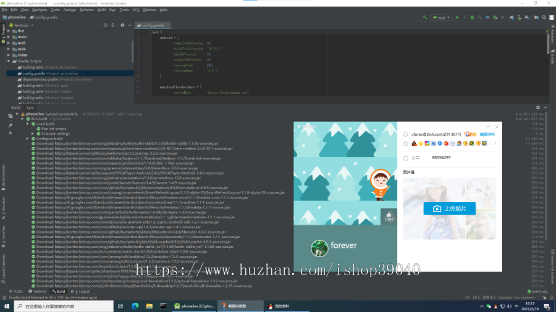Click Collapse All icon in project panel
This screenshot has height=312, width=556.
[113, 25]
